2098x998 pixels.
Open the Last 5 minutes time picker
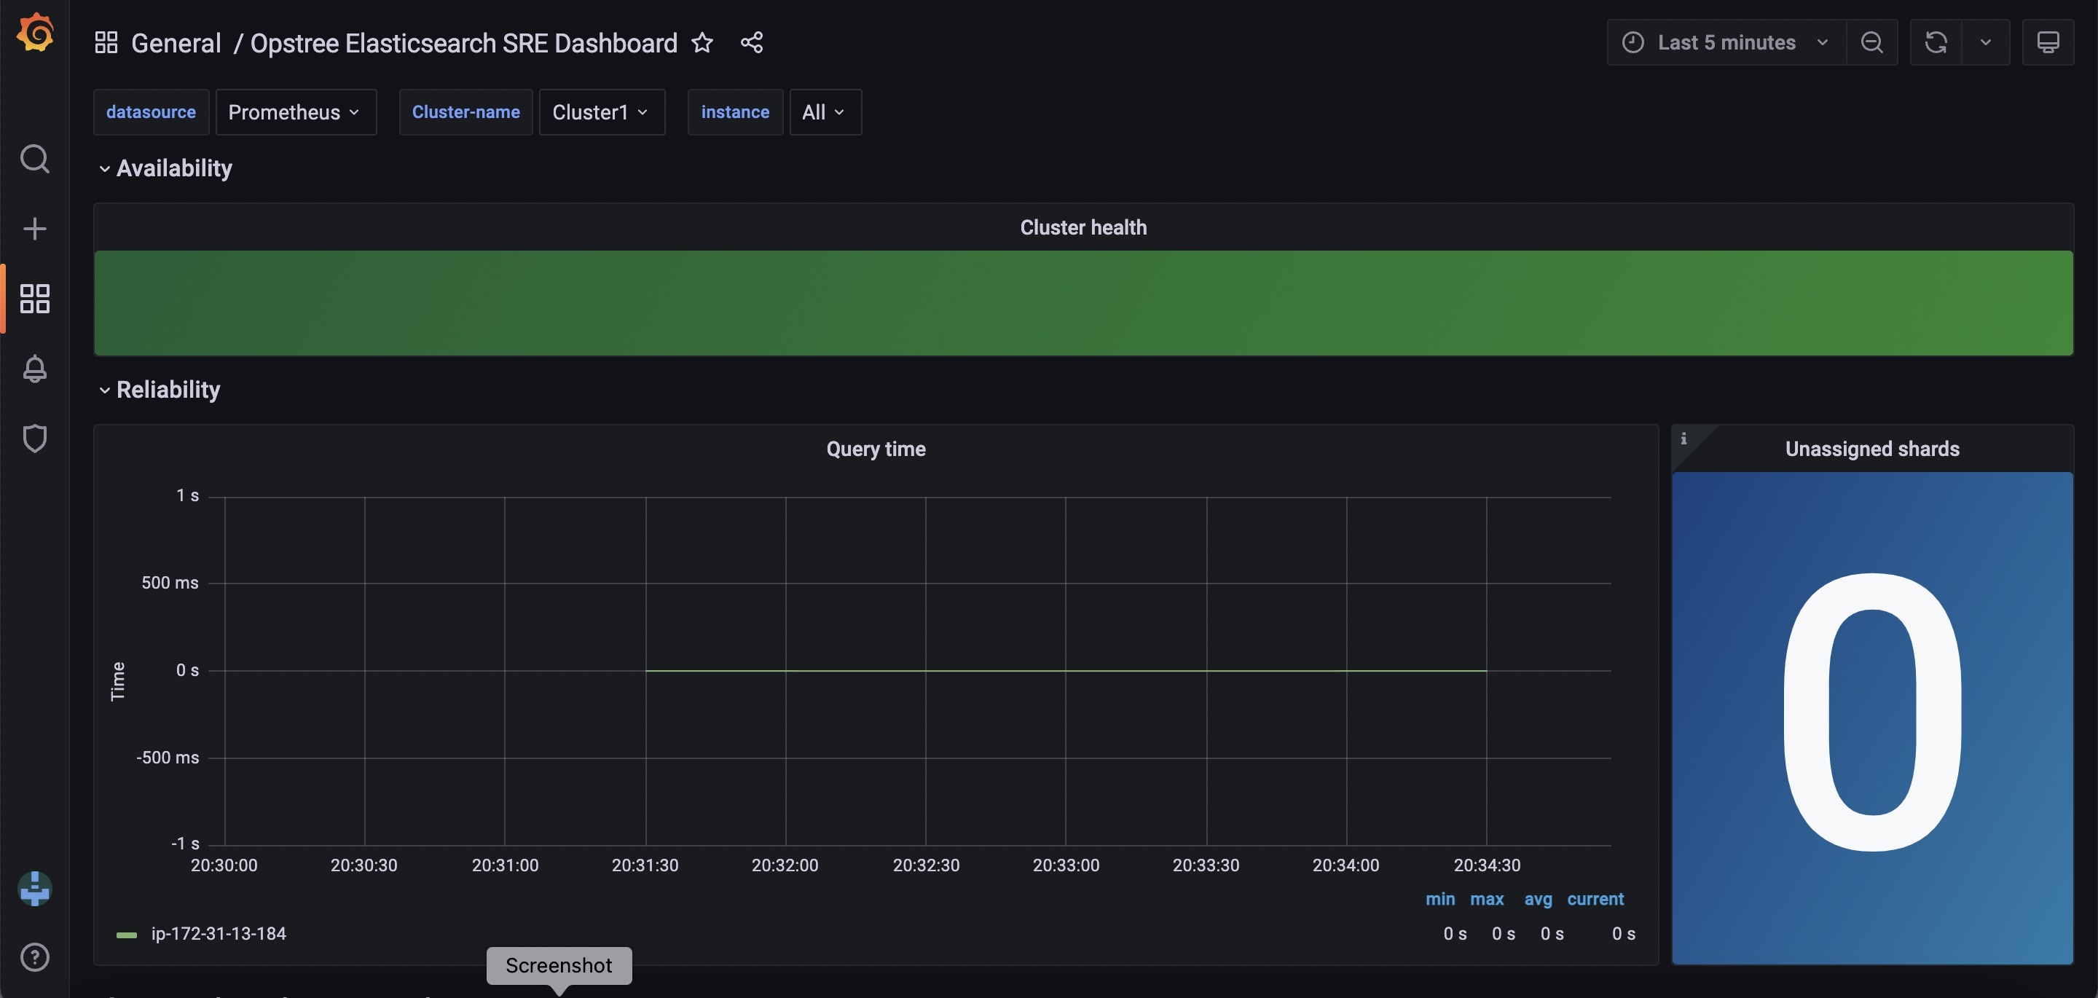pos(1726,42)
